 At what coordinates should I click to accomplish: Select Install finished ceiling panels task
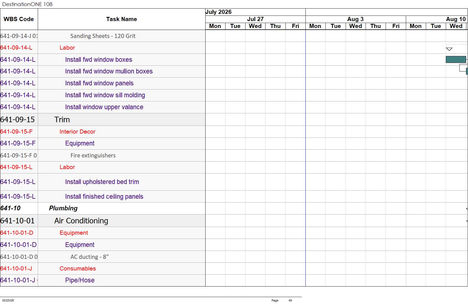click(104, 196)
